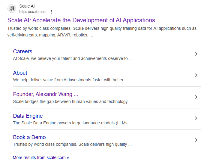Click 'More results from scale.com' link
The image size is (213, 162).
point(41,157)
